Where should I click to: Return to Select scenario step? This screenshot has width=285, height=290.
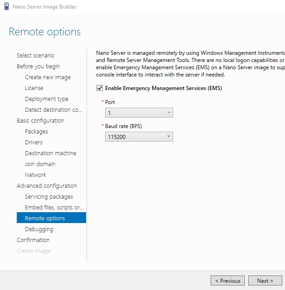pos(35,56)
